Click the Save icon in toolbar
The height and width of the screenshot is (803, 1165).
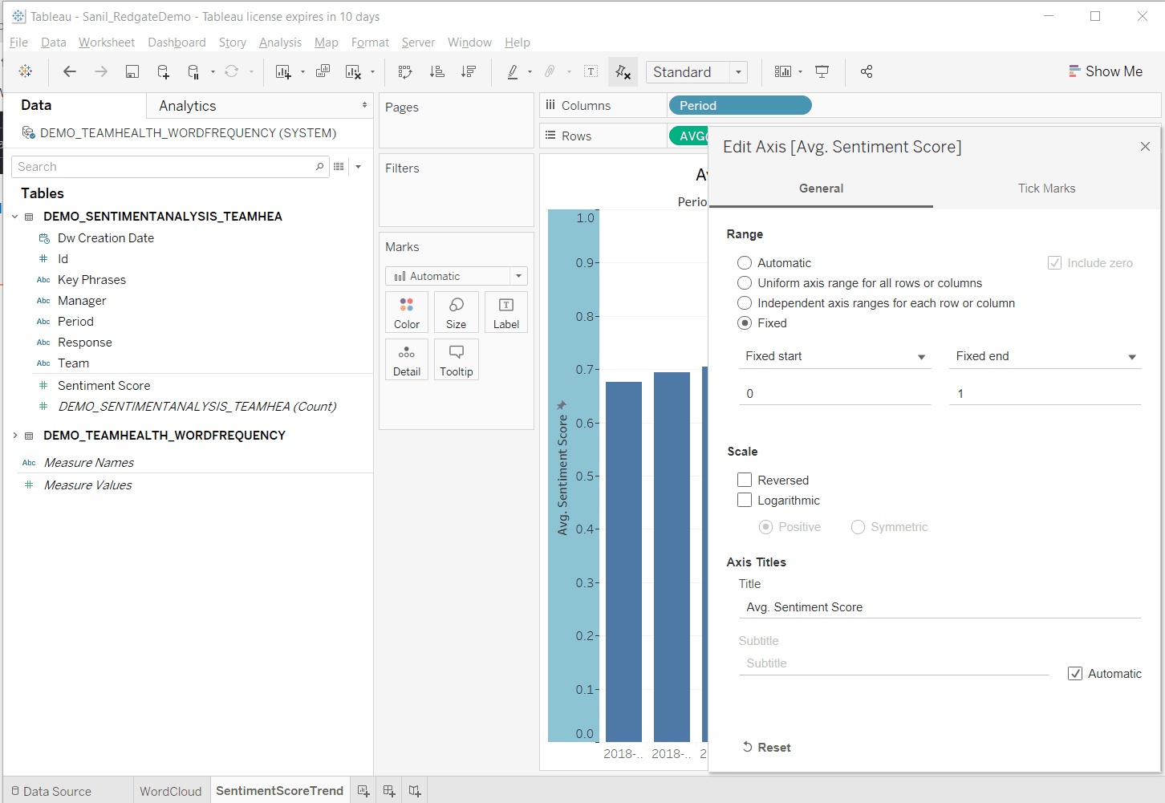[132, 72]
